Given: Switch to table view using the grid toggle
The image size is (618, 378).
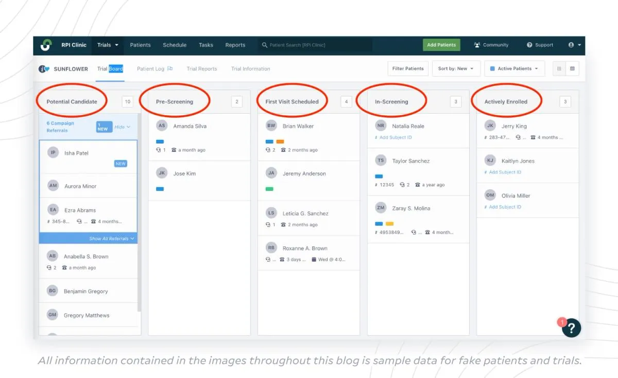Looking at the screenshot, I should (572, 68).
